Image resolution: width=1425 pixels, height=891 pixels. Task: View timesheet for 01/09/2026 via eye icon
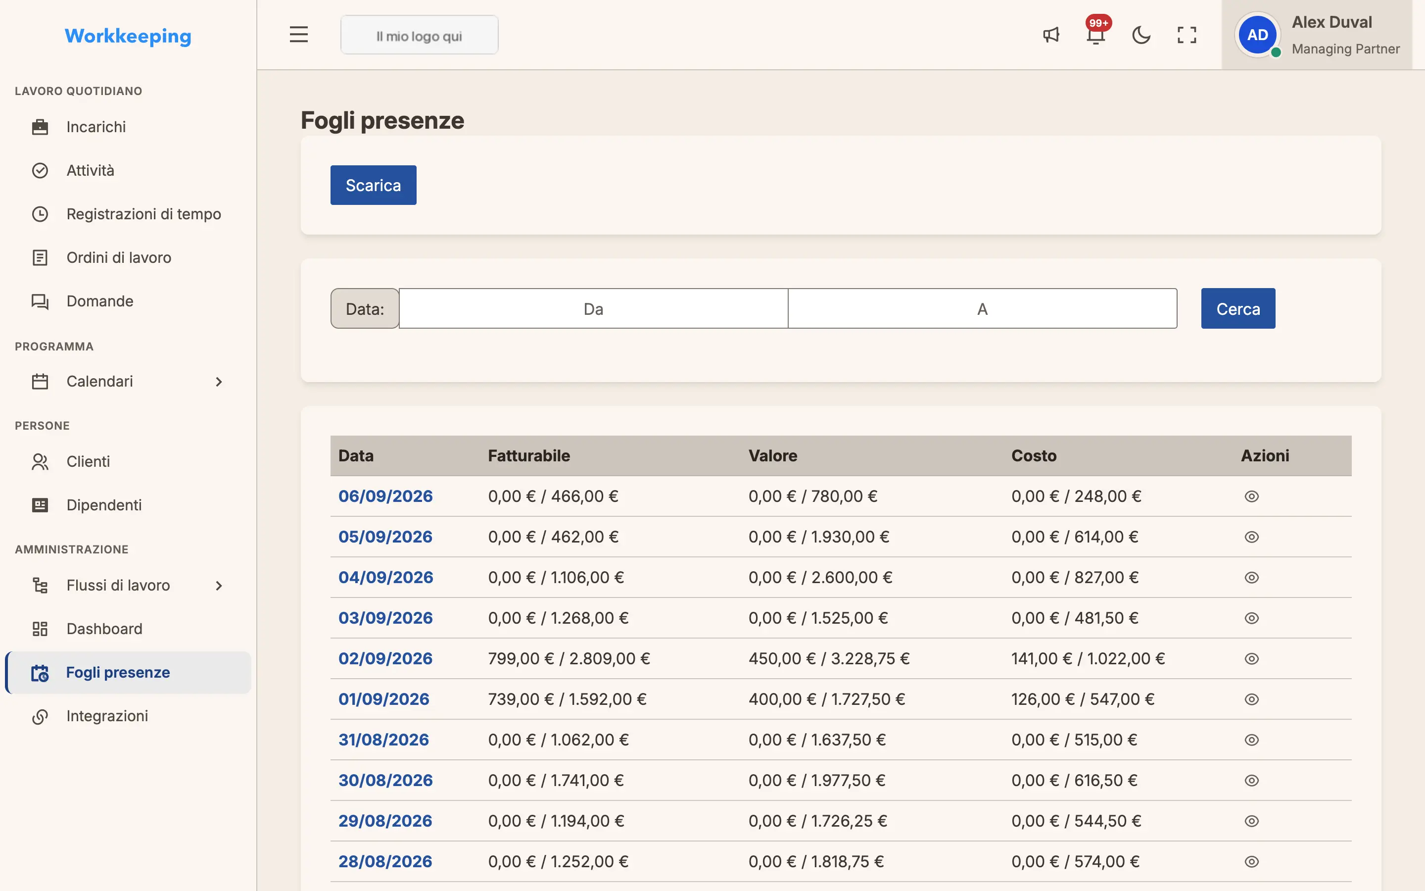[x=1252, y=699]
